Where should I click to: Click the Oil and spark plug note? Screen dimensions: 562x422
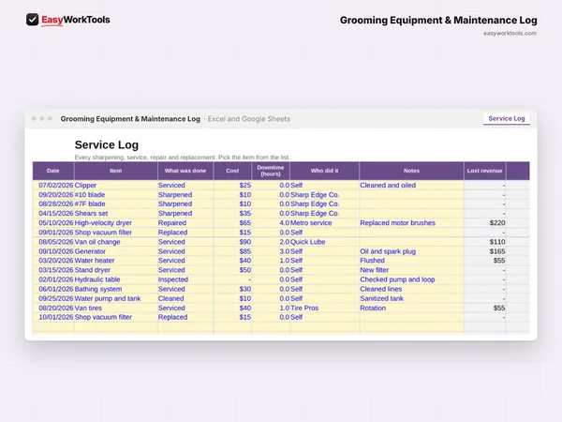point(411,251)
